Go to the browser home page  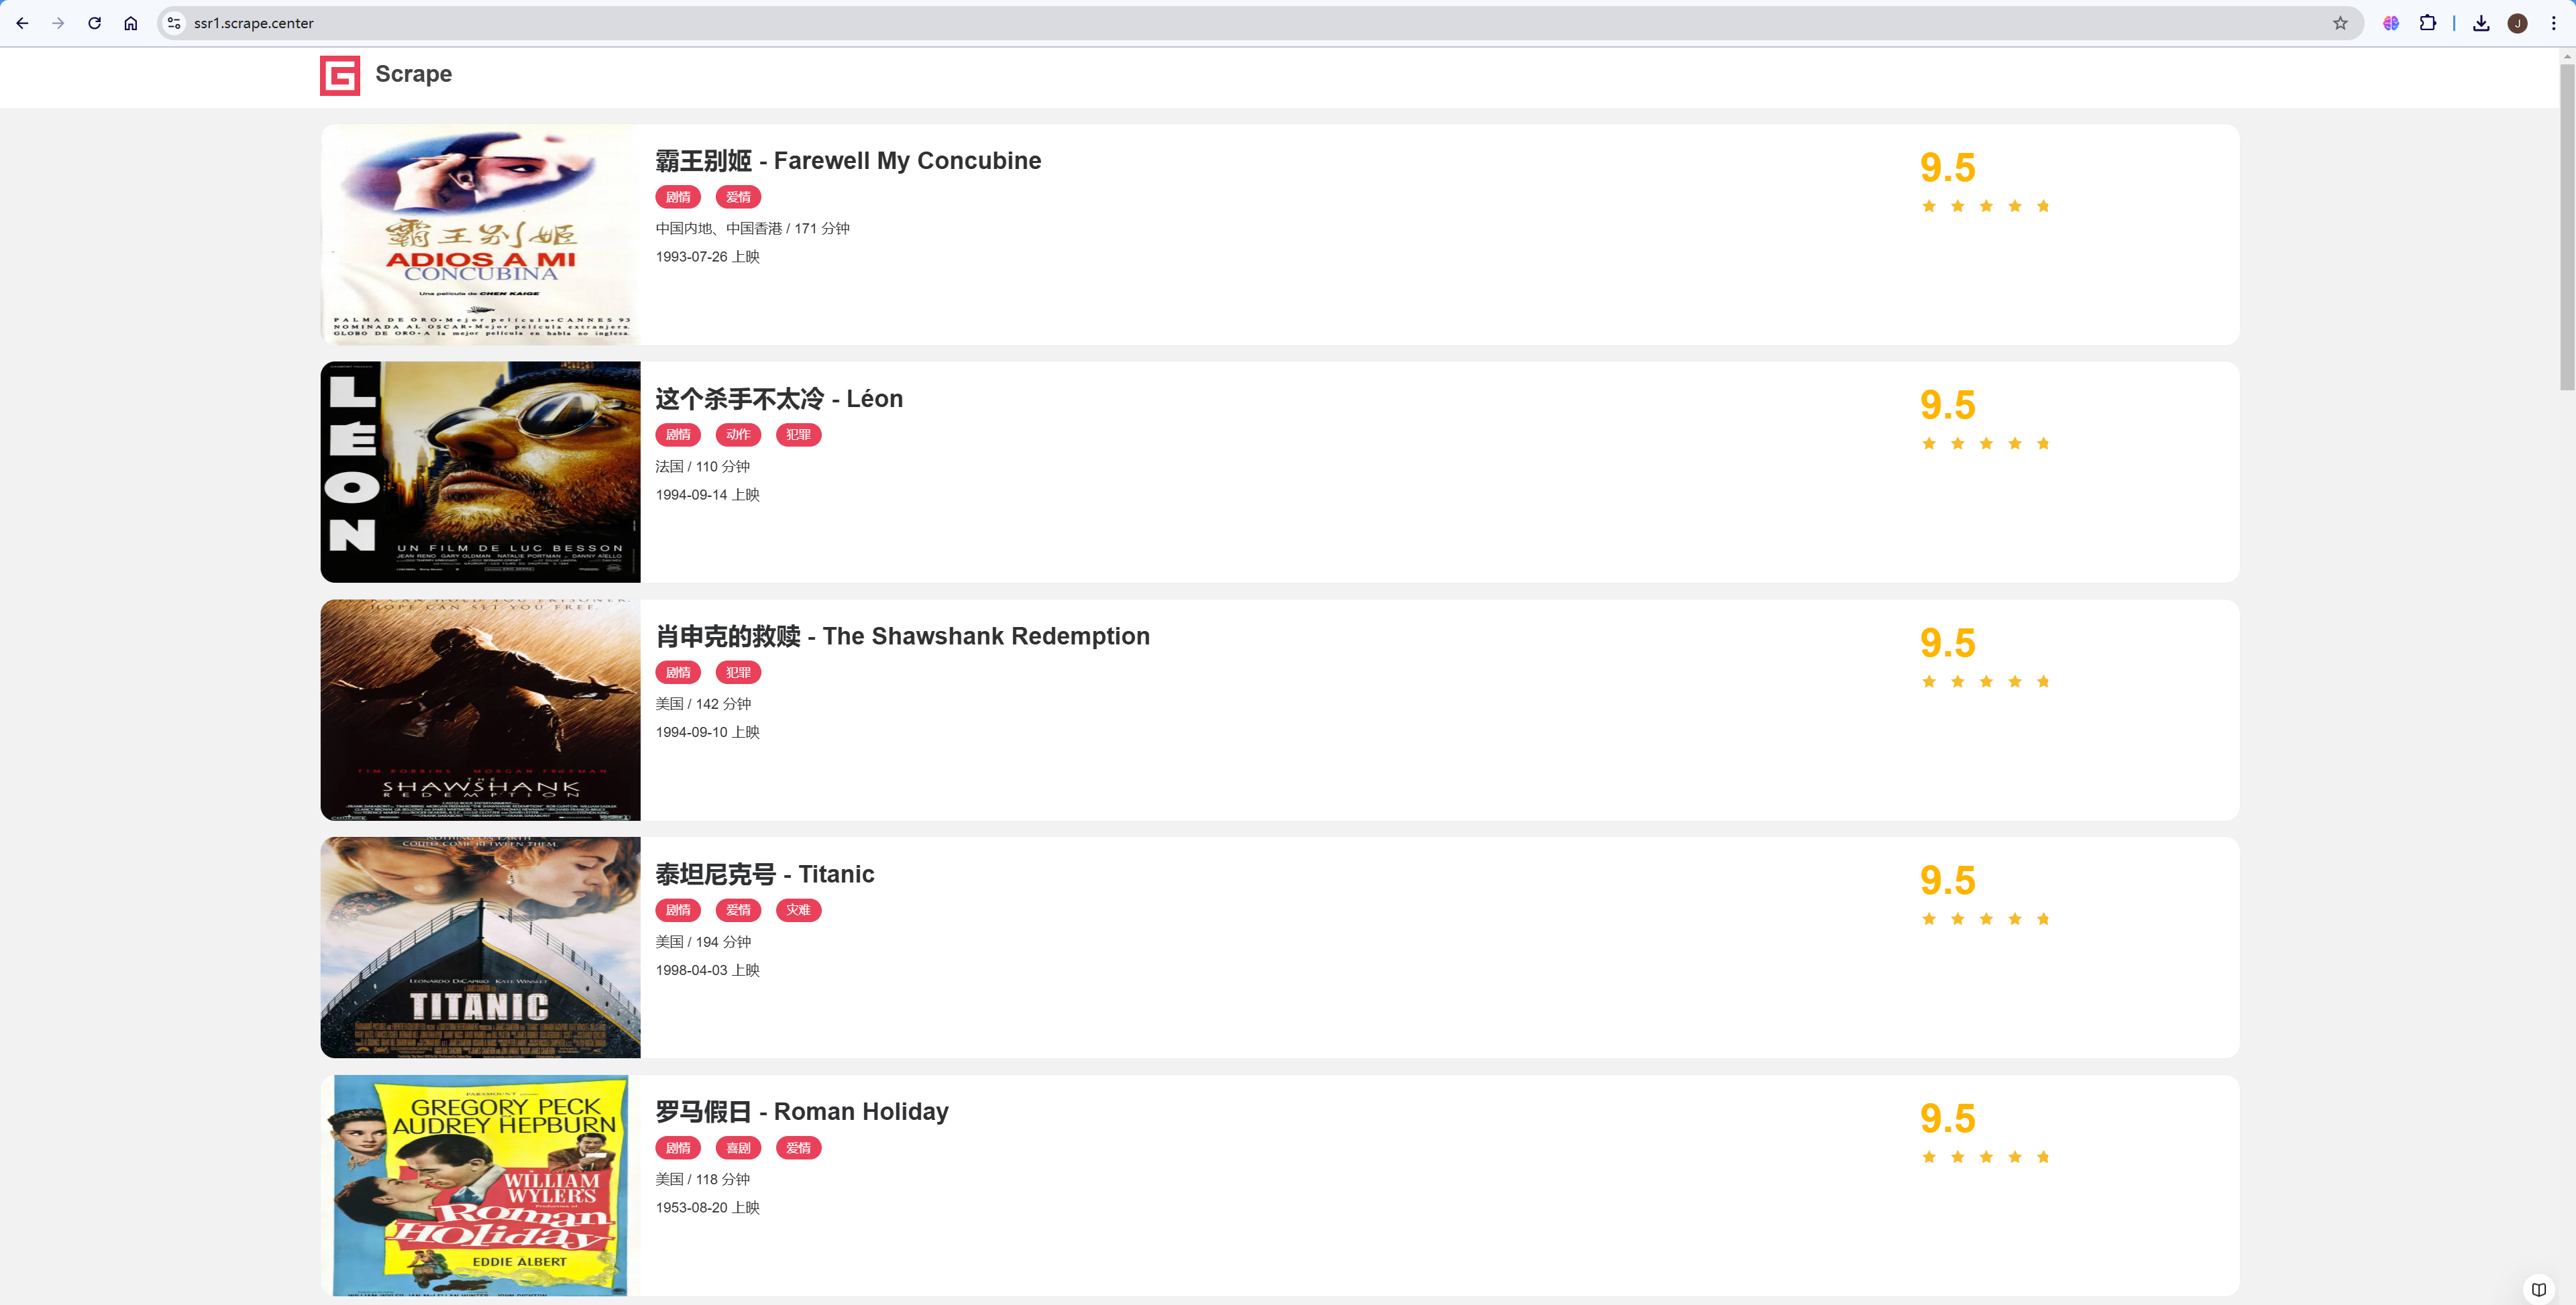click(131, 23)
